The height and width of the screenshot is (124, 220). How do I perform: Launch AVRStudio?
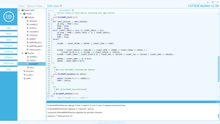pyautogui.click(x=9, y=63)
